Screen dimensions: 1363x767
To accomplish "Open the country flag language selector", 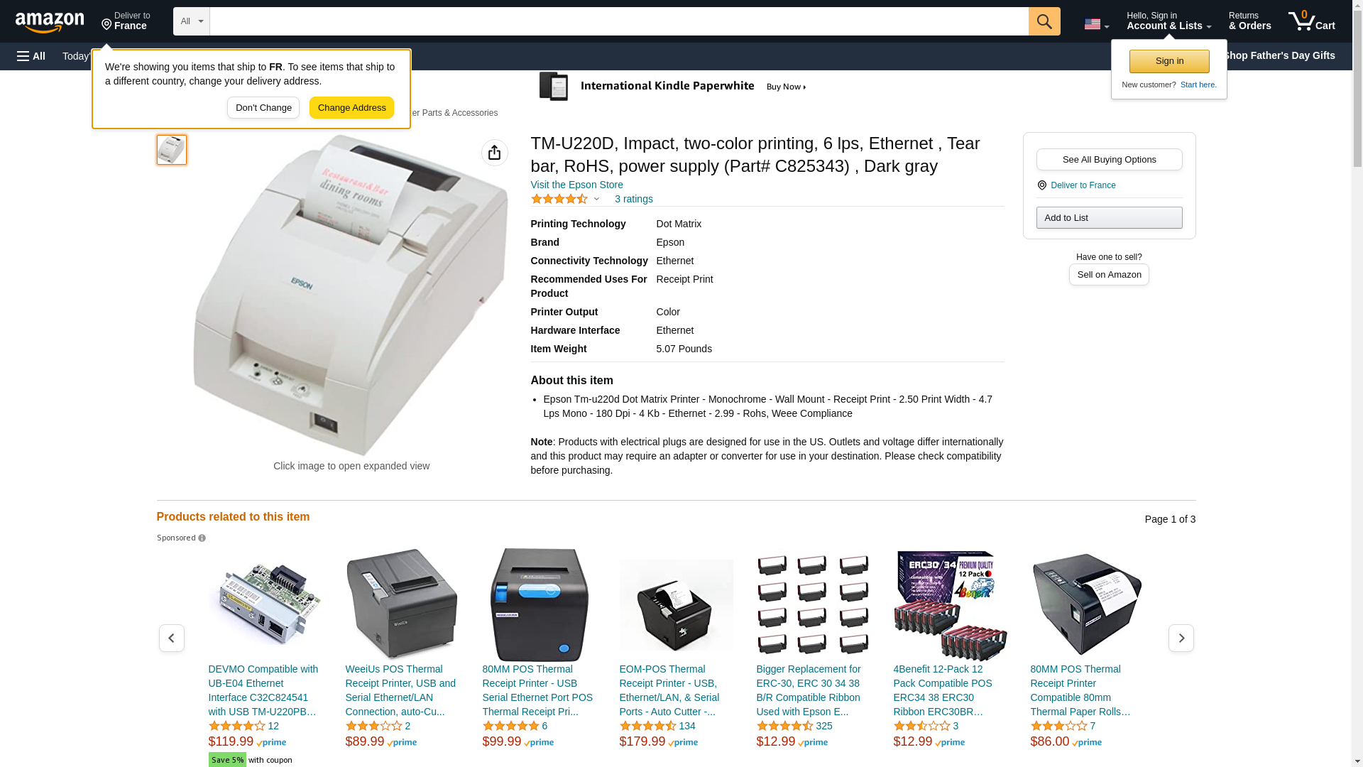I will tap(1097, 24).
